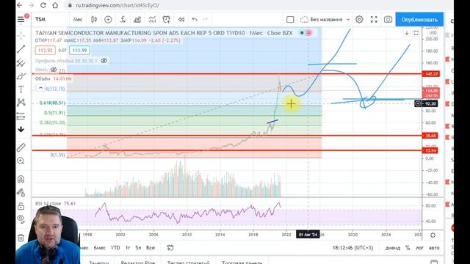Open the time axis settings gear
Image resolution: width=470 pixels, height=264 pixels.
433,235
